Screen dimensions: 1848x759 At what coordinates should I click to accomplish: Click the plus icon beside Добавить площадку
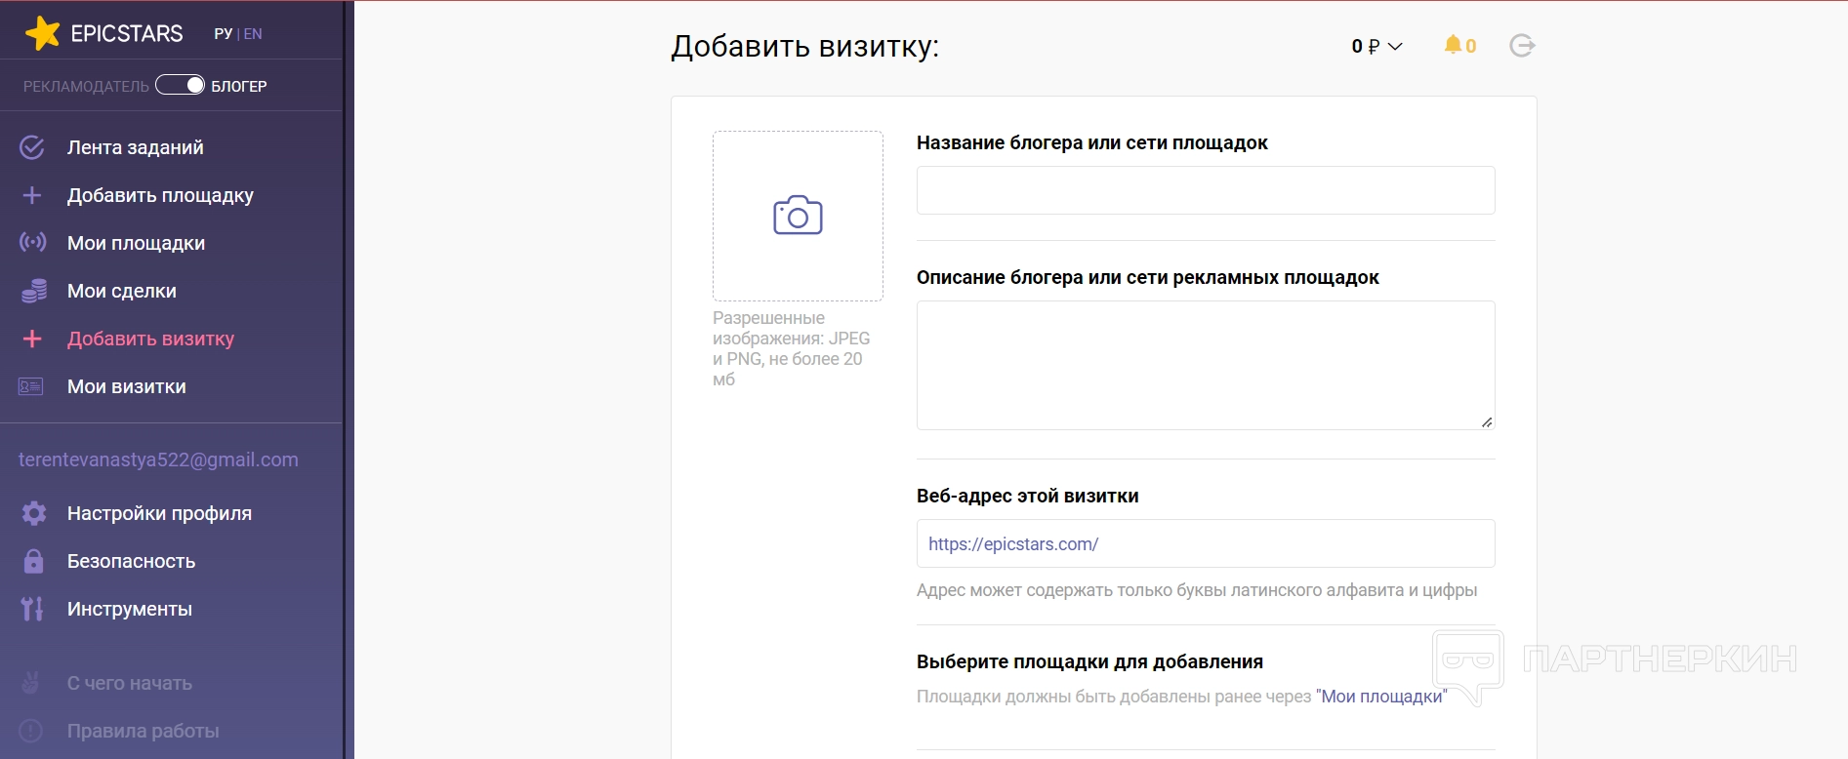coord(32,195)
